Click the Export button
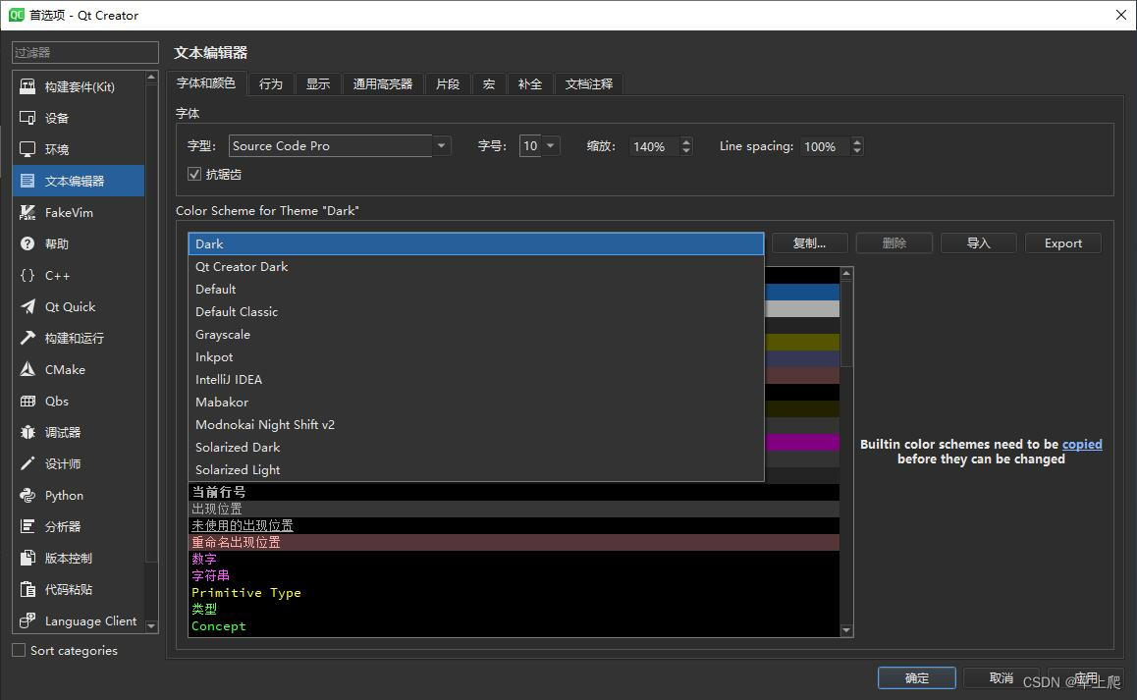Screen dimensions: 1137x700 tap(1062, 242)
